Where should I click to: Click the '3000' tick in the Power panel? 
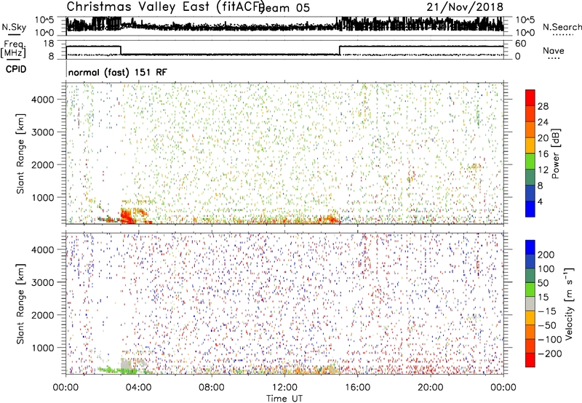pyautogui.click(x=42, y=132)
